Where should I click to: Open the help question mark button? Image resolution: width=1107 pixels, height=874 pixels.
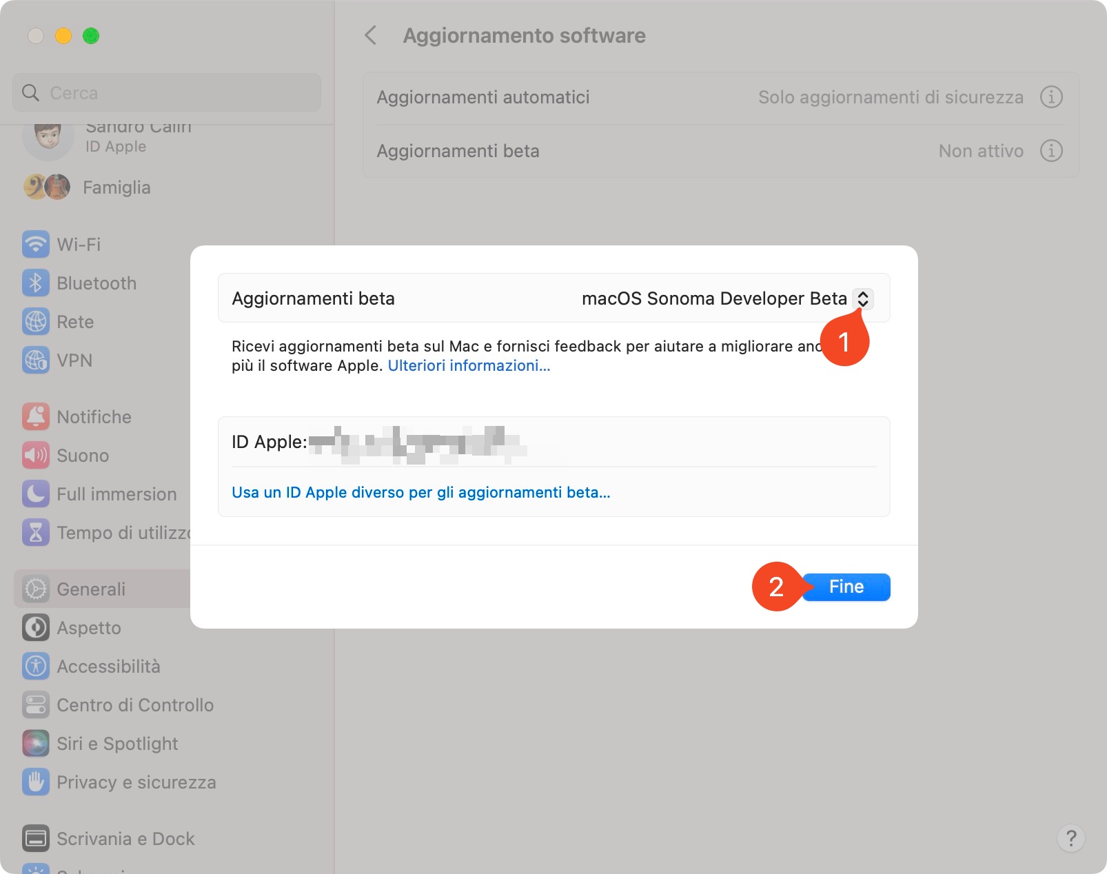pyautogui.click(x=1070, y=838)
